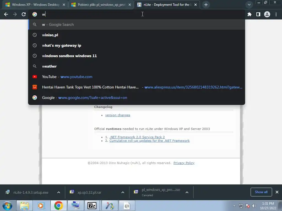Open the Windows Start menu
The width and height of the screenshot is (282, 211).
click(x=7, y=206)
